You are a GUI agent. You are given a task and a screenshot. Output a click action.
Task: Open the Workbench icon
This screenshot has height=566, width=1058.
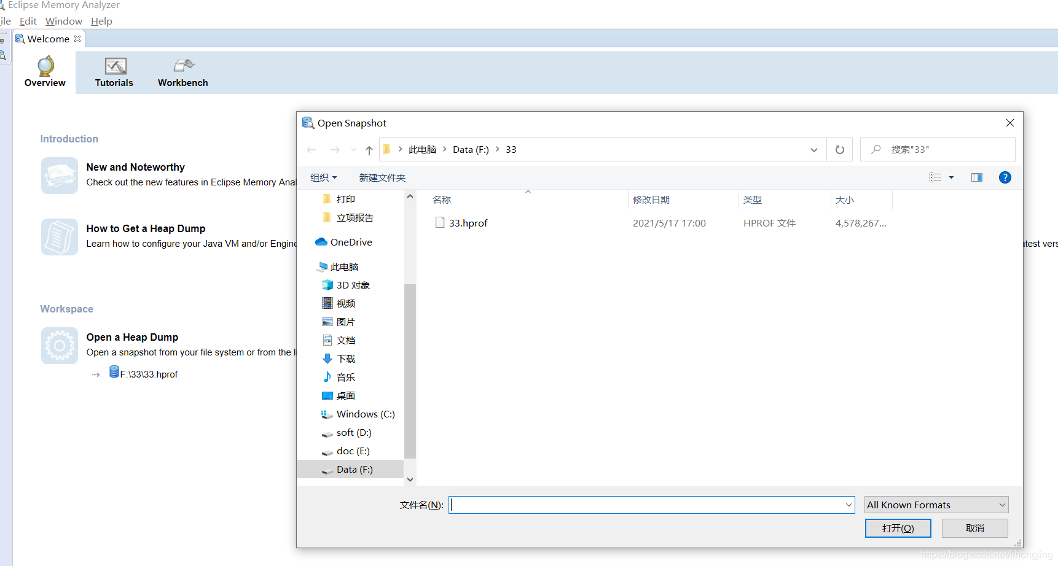pos(183,66)
